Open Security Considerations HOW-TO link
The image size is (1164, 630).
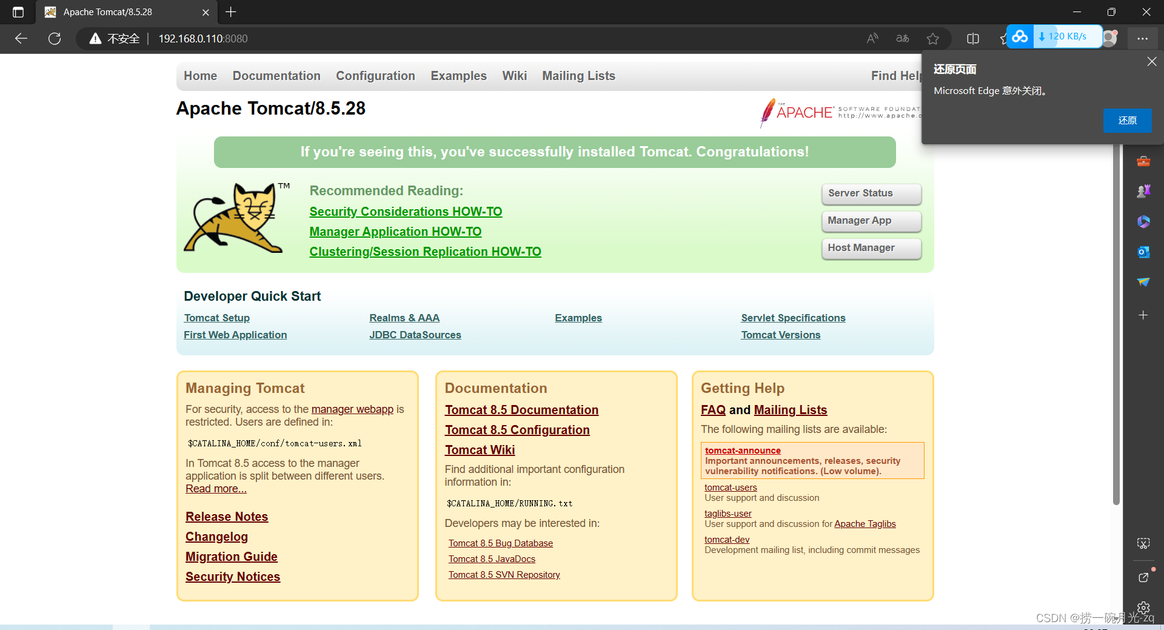click(x=406, y=212)
